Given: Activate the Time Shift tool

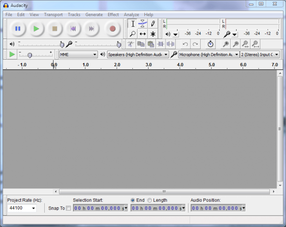Looking at the screenshot, I should [x=143, y=34].
